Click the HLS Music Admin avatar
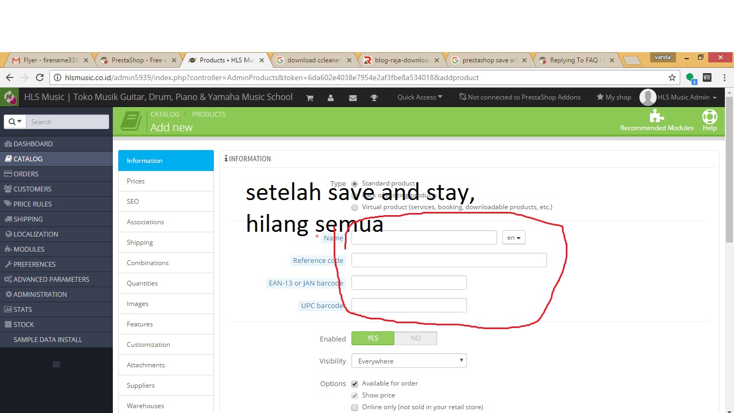 click(x=647, y=97)
